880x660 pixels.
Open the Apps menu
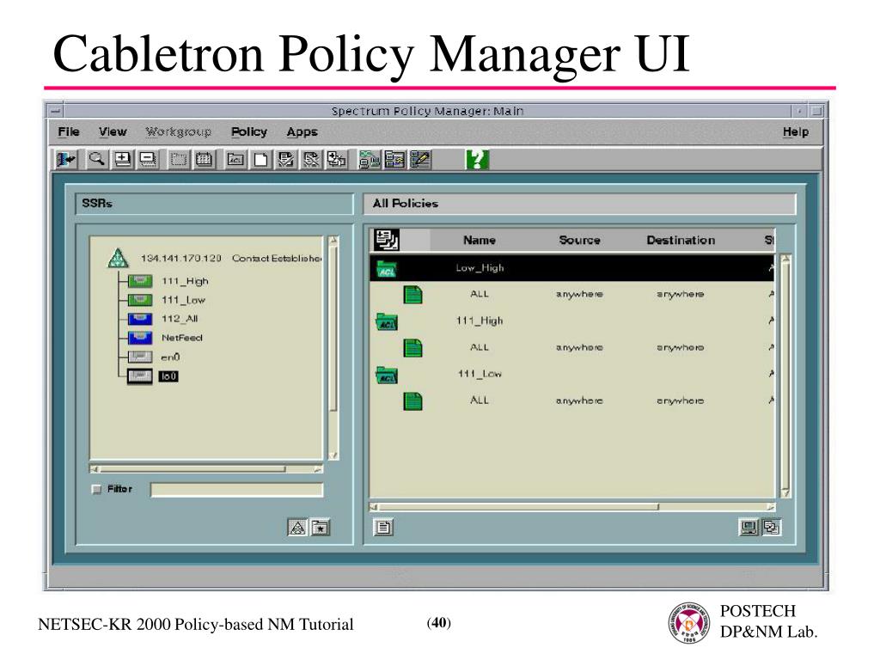[x=302, y=131]
